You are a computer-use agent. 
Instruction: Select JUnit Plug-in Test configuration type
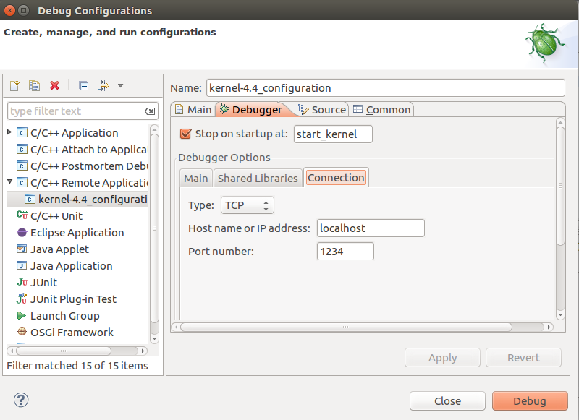point(74,299)
